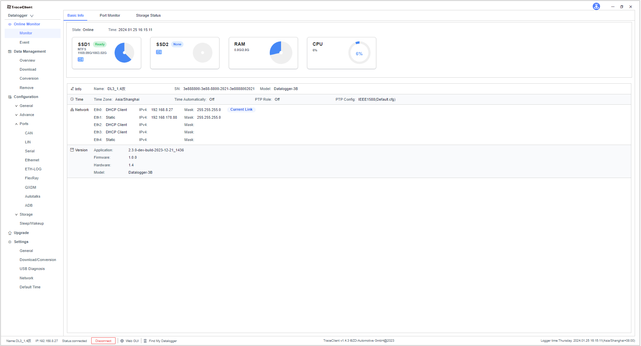Select FlexRay in the Ports list
Image resolution: width=641 pixels, height=346 pixels.
pos(32,178)
